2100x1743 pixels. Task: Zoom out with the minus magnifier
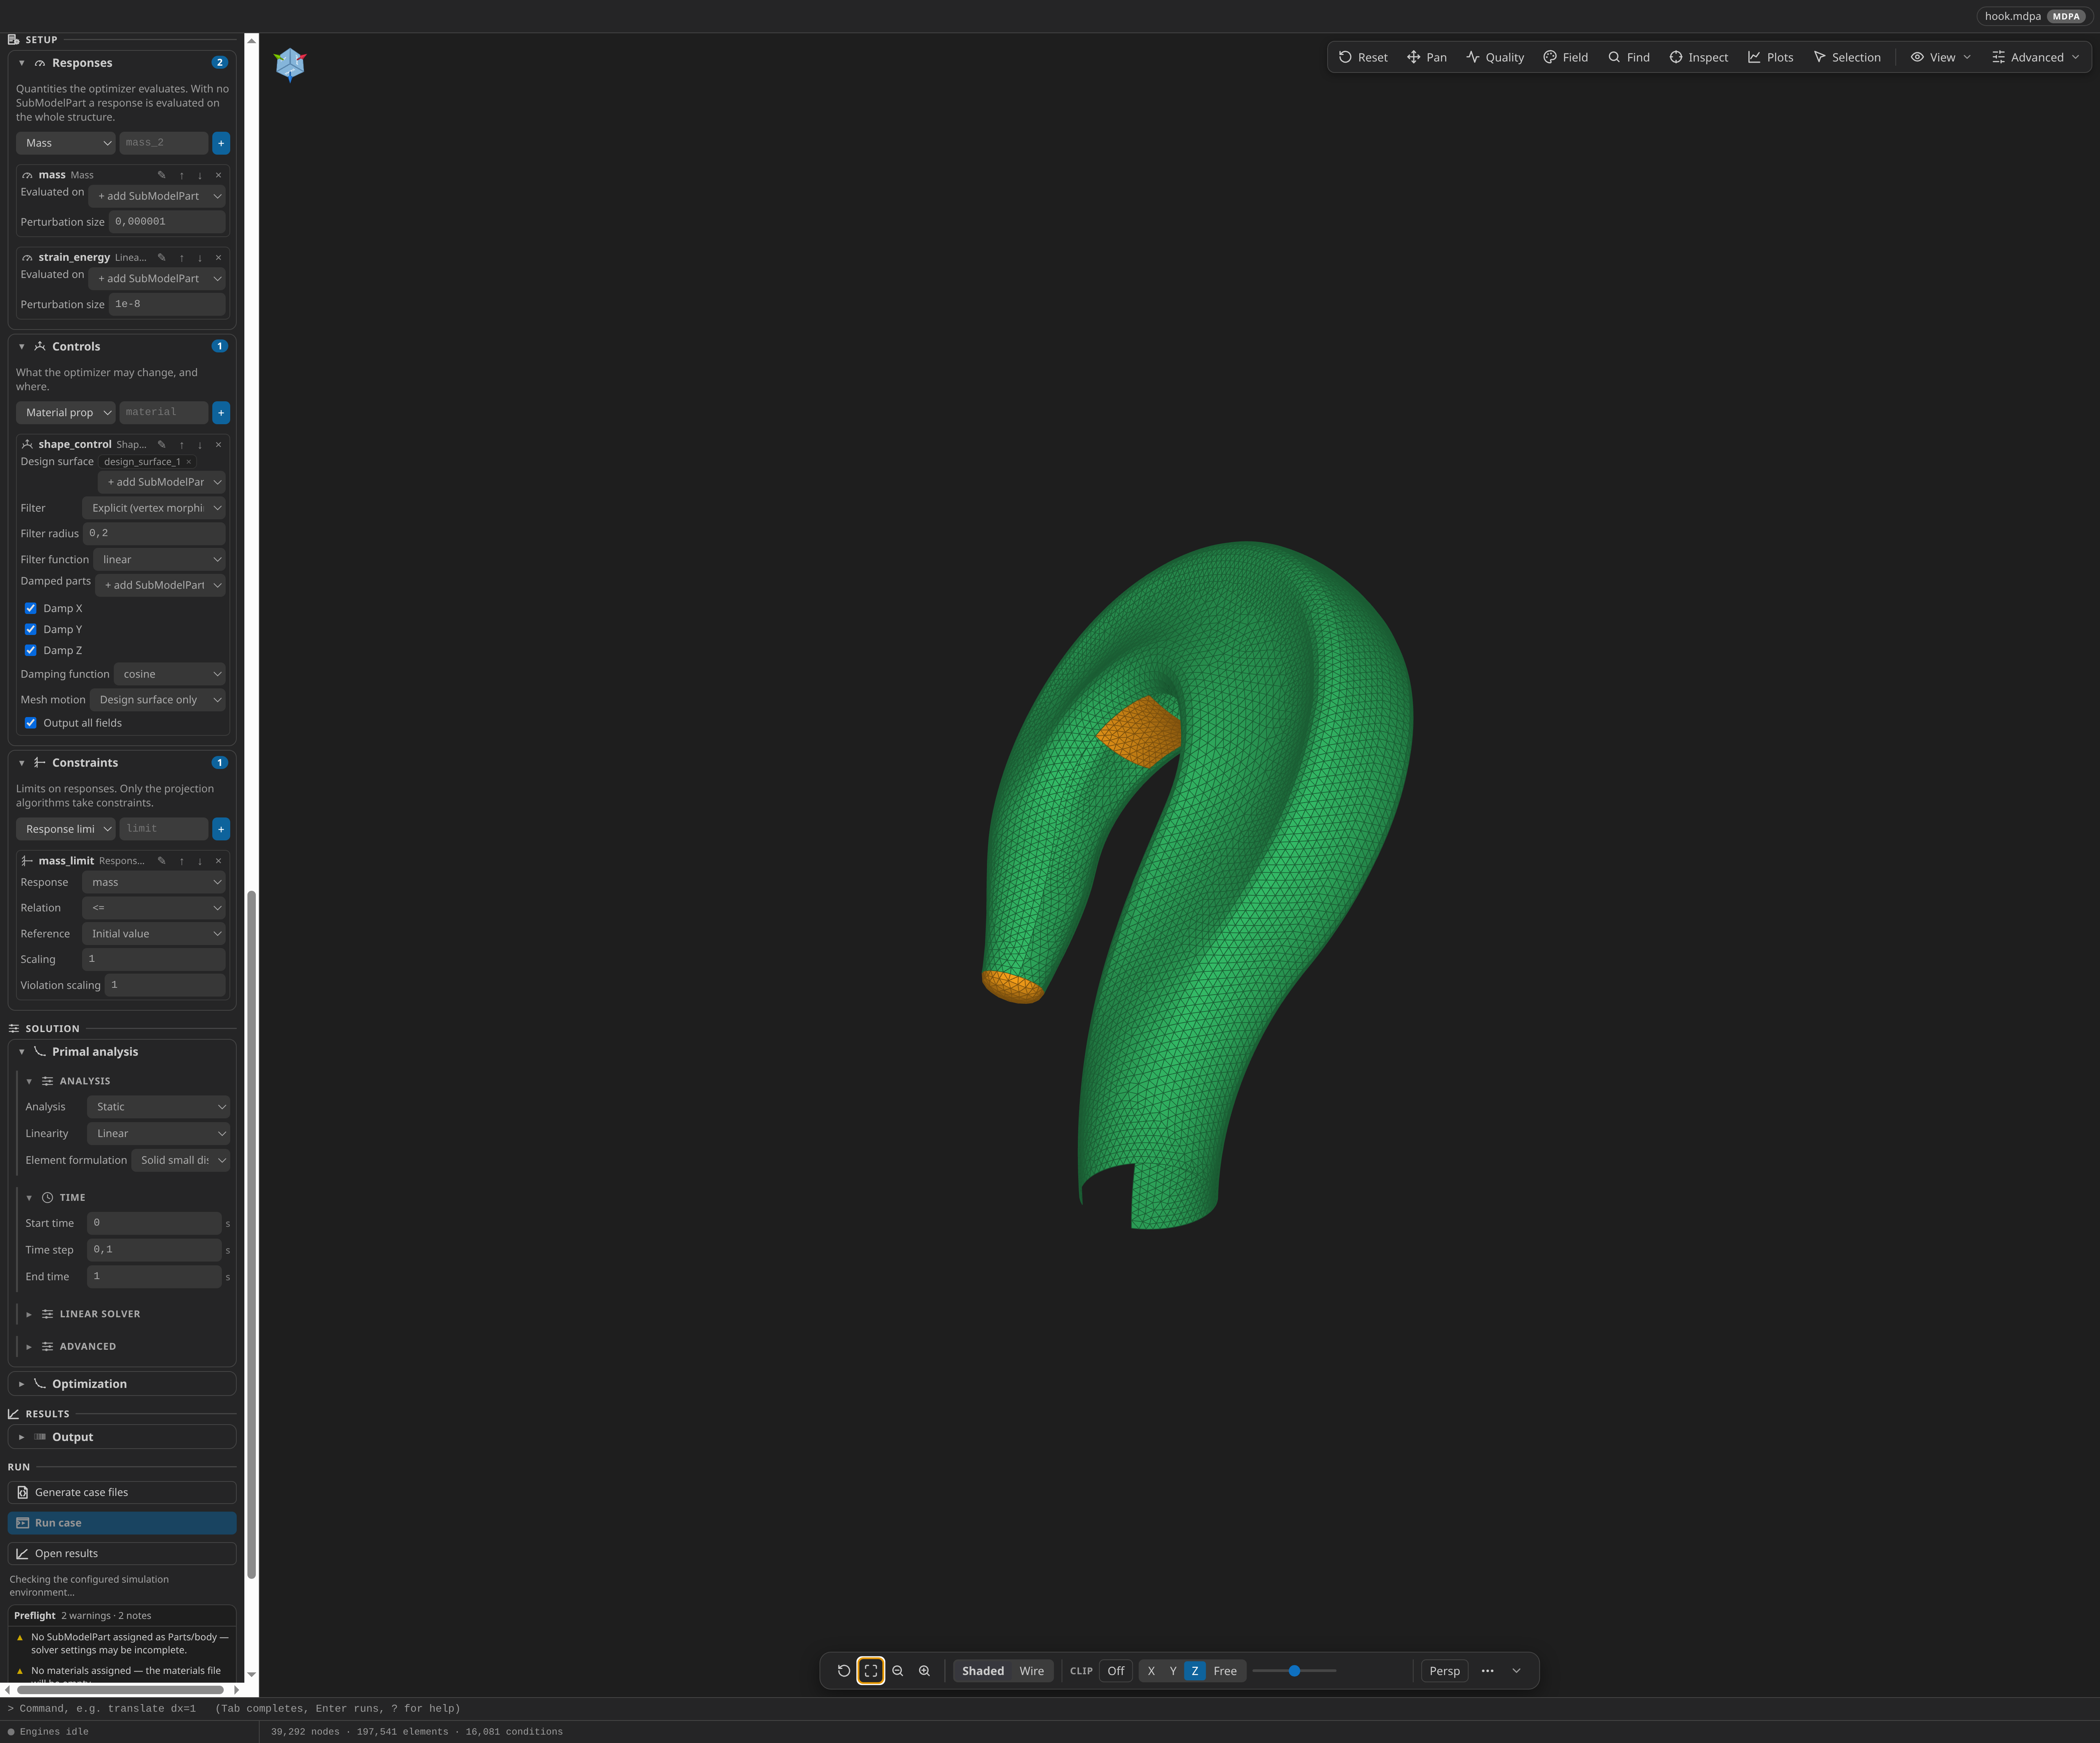(x=898, y=1671)
